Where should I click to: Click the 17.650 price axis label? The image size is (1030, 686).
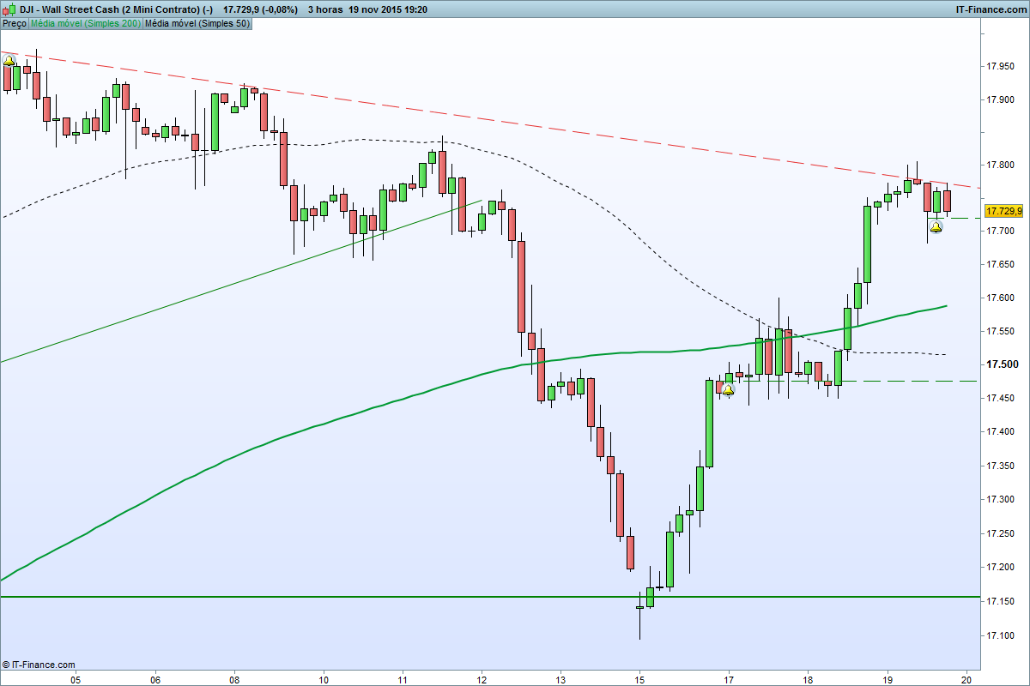tap(1000, 265)
